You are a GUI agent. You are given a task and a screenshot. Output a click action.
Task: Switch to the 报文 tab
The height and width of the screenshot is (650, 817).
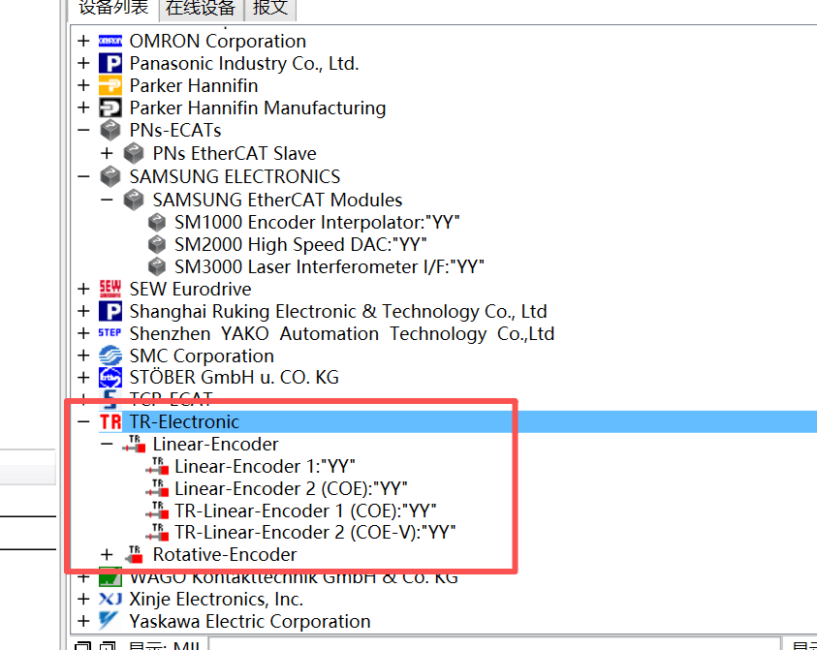[x=270, y=10]
